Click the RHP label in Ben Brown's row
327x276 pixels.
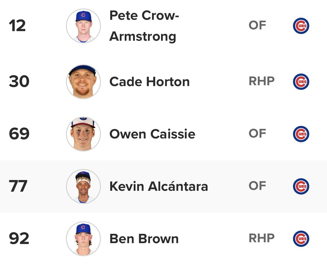[261, 238]
